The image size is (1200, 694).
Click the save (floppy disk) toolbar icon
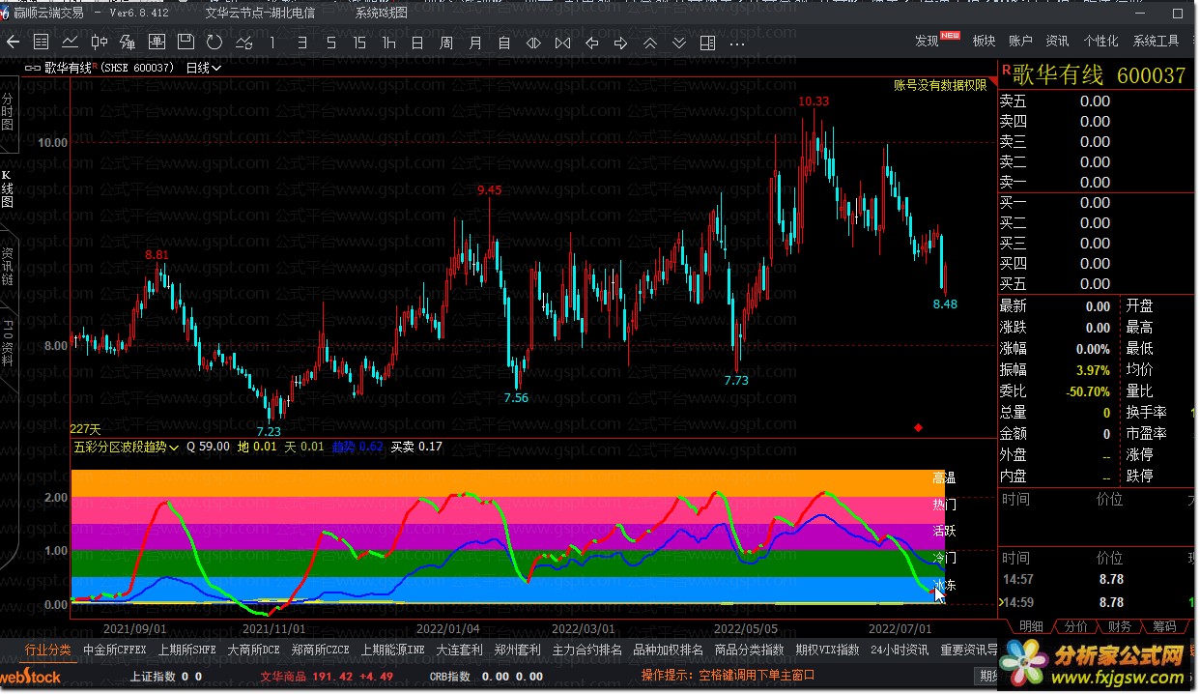(186, 43)
